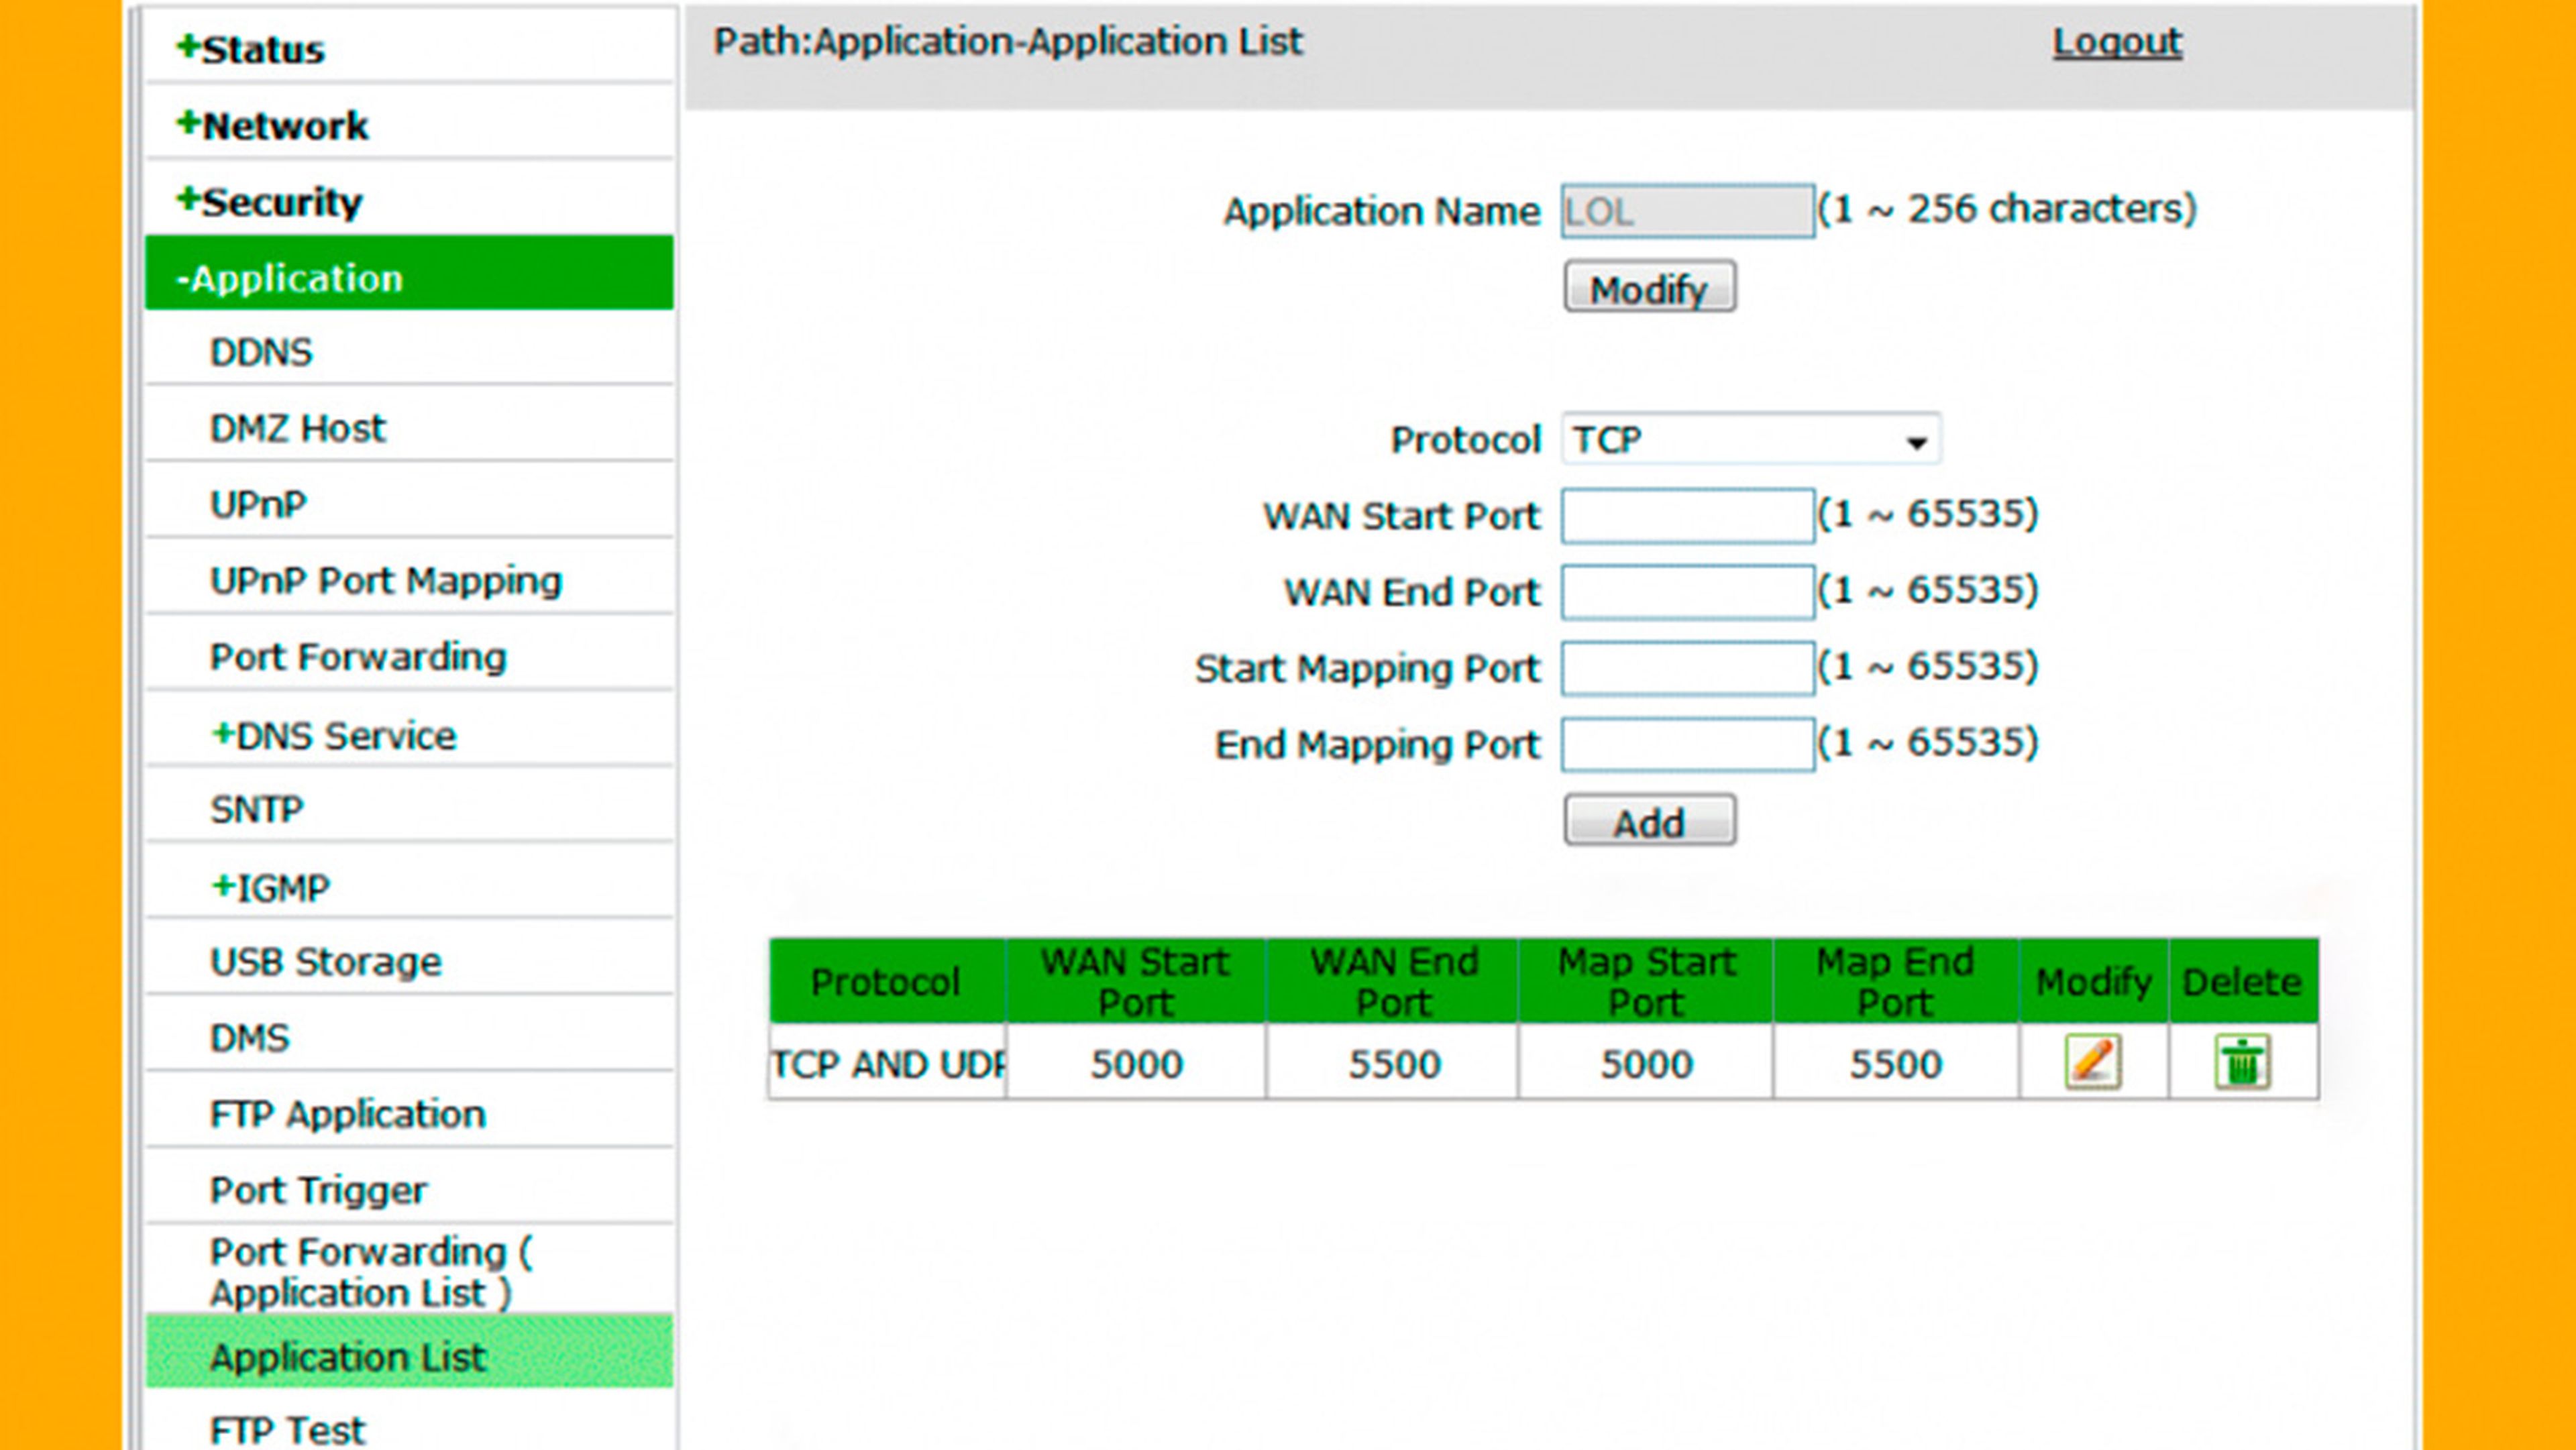The image size is (2576, 1450).
Task: Click the Modify button under Application Name
Action: (1650, 288)
